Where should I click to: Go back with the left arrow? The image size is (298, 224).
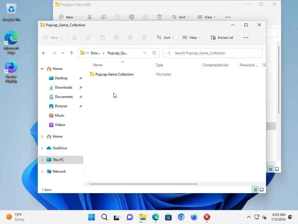44,53
